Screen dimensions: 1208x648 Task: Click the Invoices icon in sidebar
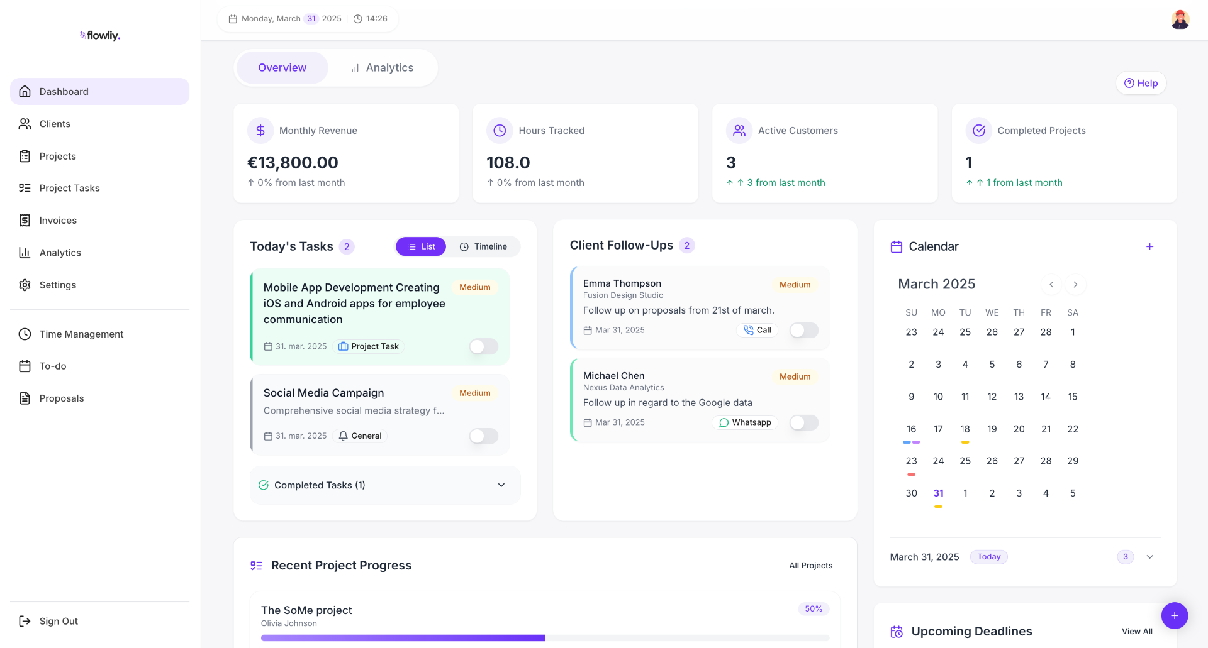(25, 221)
